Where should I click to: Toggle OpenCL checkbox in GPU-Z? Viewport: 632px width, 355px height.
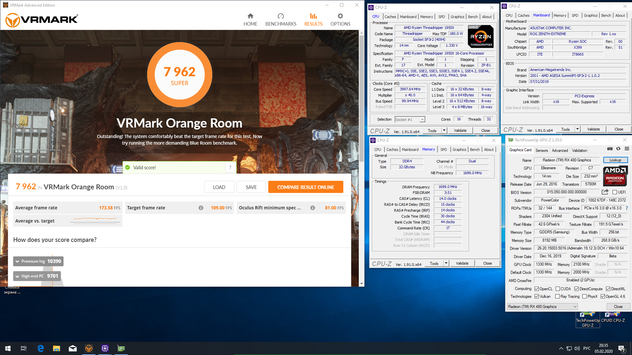537,289
